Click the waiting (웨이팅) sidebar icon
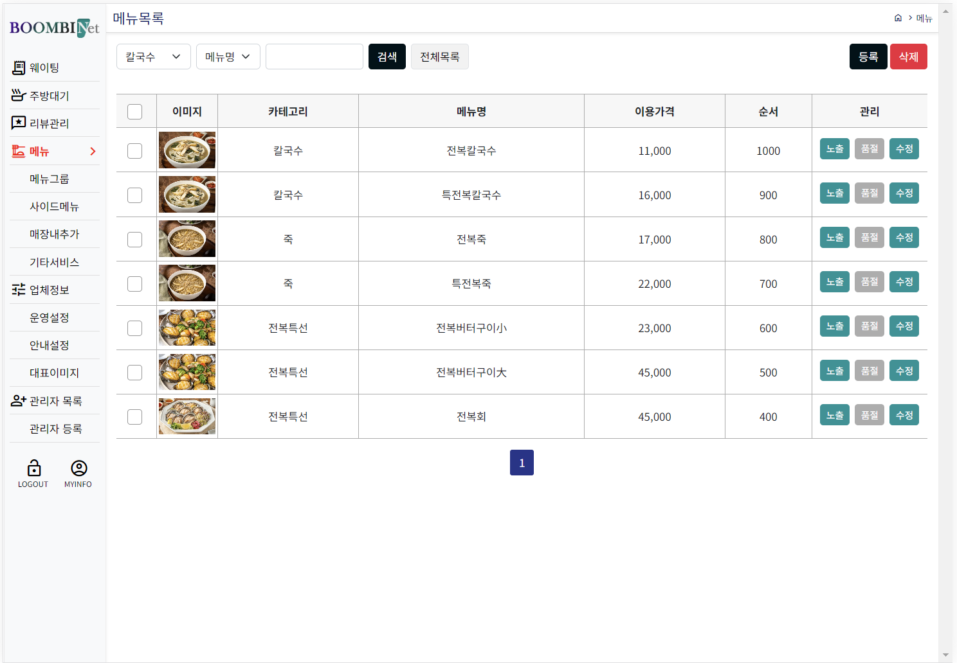This screenshot has height=663, width=957. (x=19, y=67)
